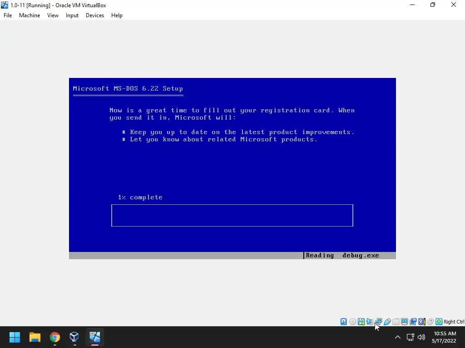Click the shared folders indicator icon
465x348 pixels.
[396, 322]
